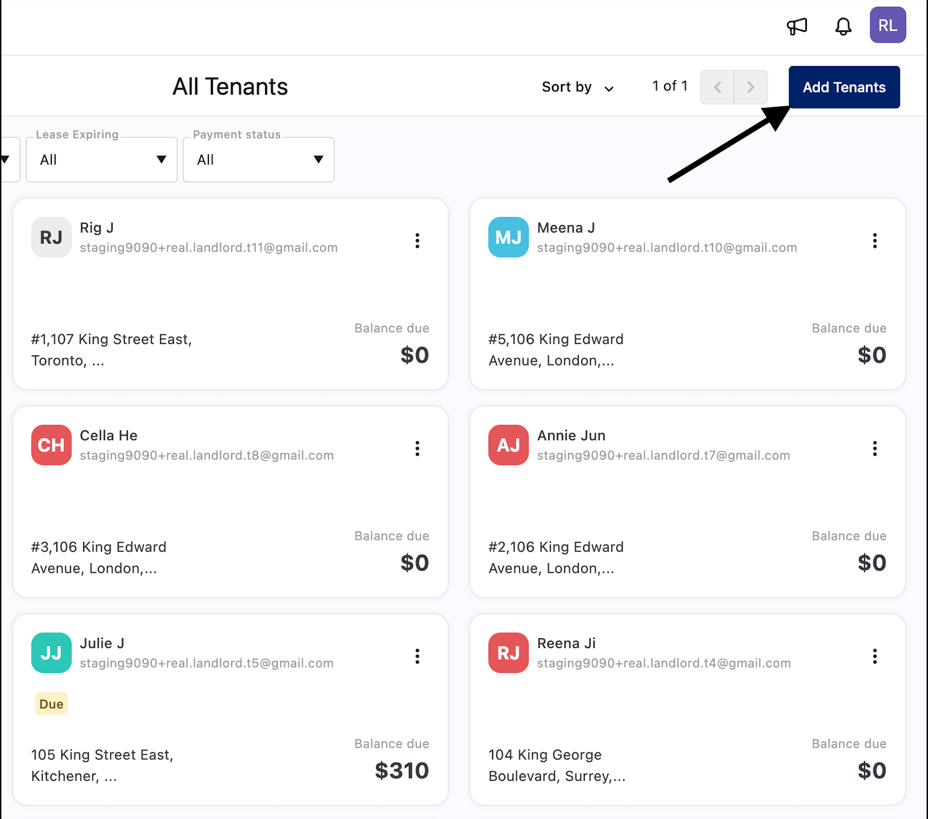The image size is (928, 819).
Task: Click Reena Ji's email address
Action: [664, 663]
